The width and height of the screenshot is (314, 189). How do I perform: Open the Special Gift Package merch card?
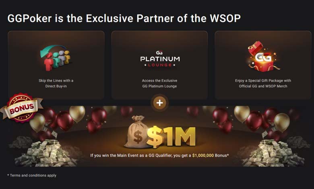click(x=263, y=65)
